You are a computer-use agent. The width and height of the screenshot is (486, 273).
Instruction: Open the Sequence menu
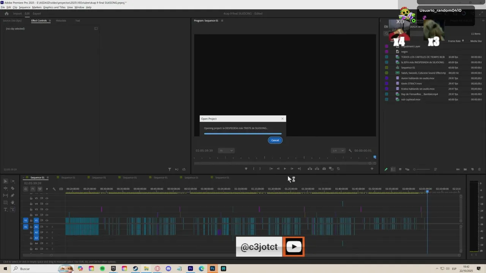(x=24, y=7)
